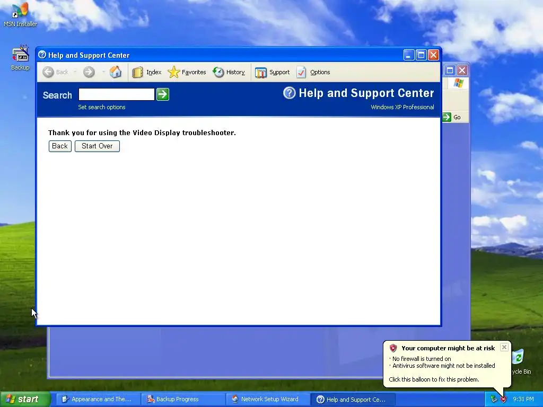The image size is (543, 407).
Task: Click the Back arrow icon in the toolbar
Action: 48,72
